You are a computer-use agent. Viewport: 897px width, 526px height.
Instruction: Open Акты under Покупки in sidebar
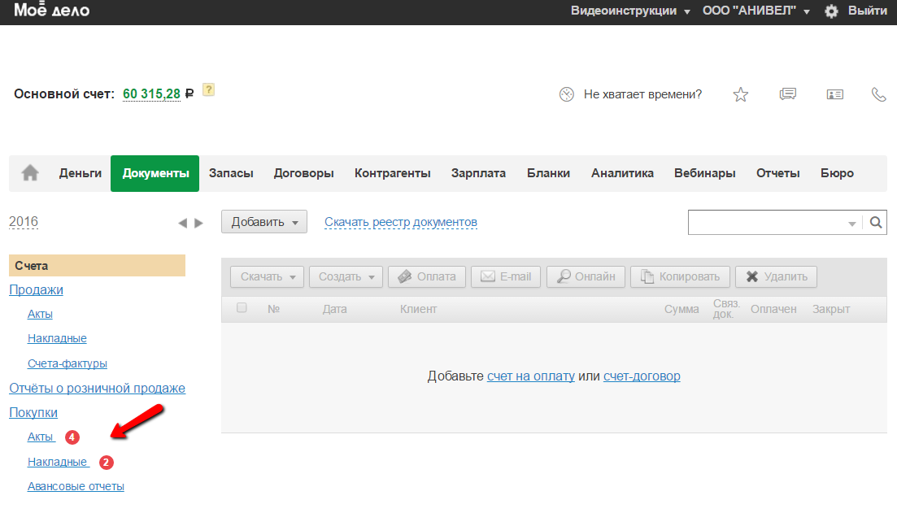pos(41,437)
